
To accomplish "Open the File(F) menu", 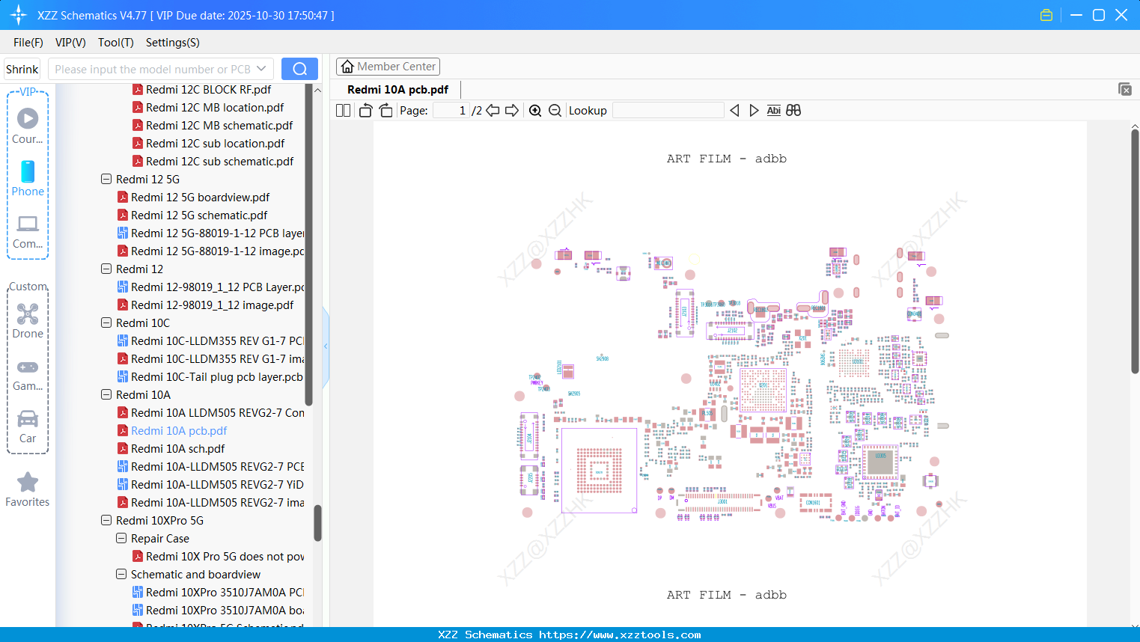I will (x=28, y=43).
